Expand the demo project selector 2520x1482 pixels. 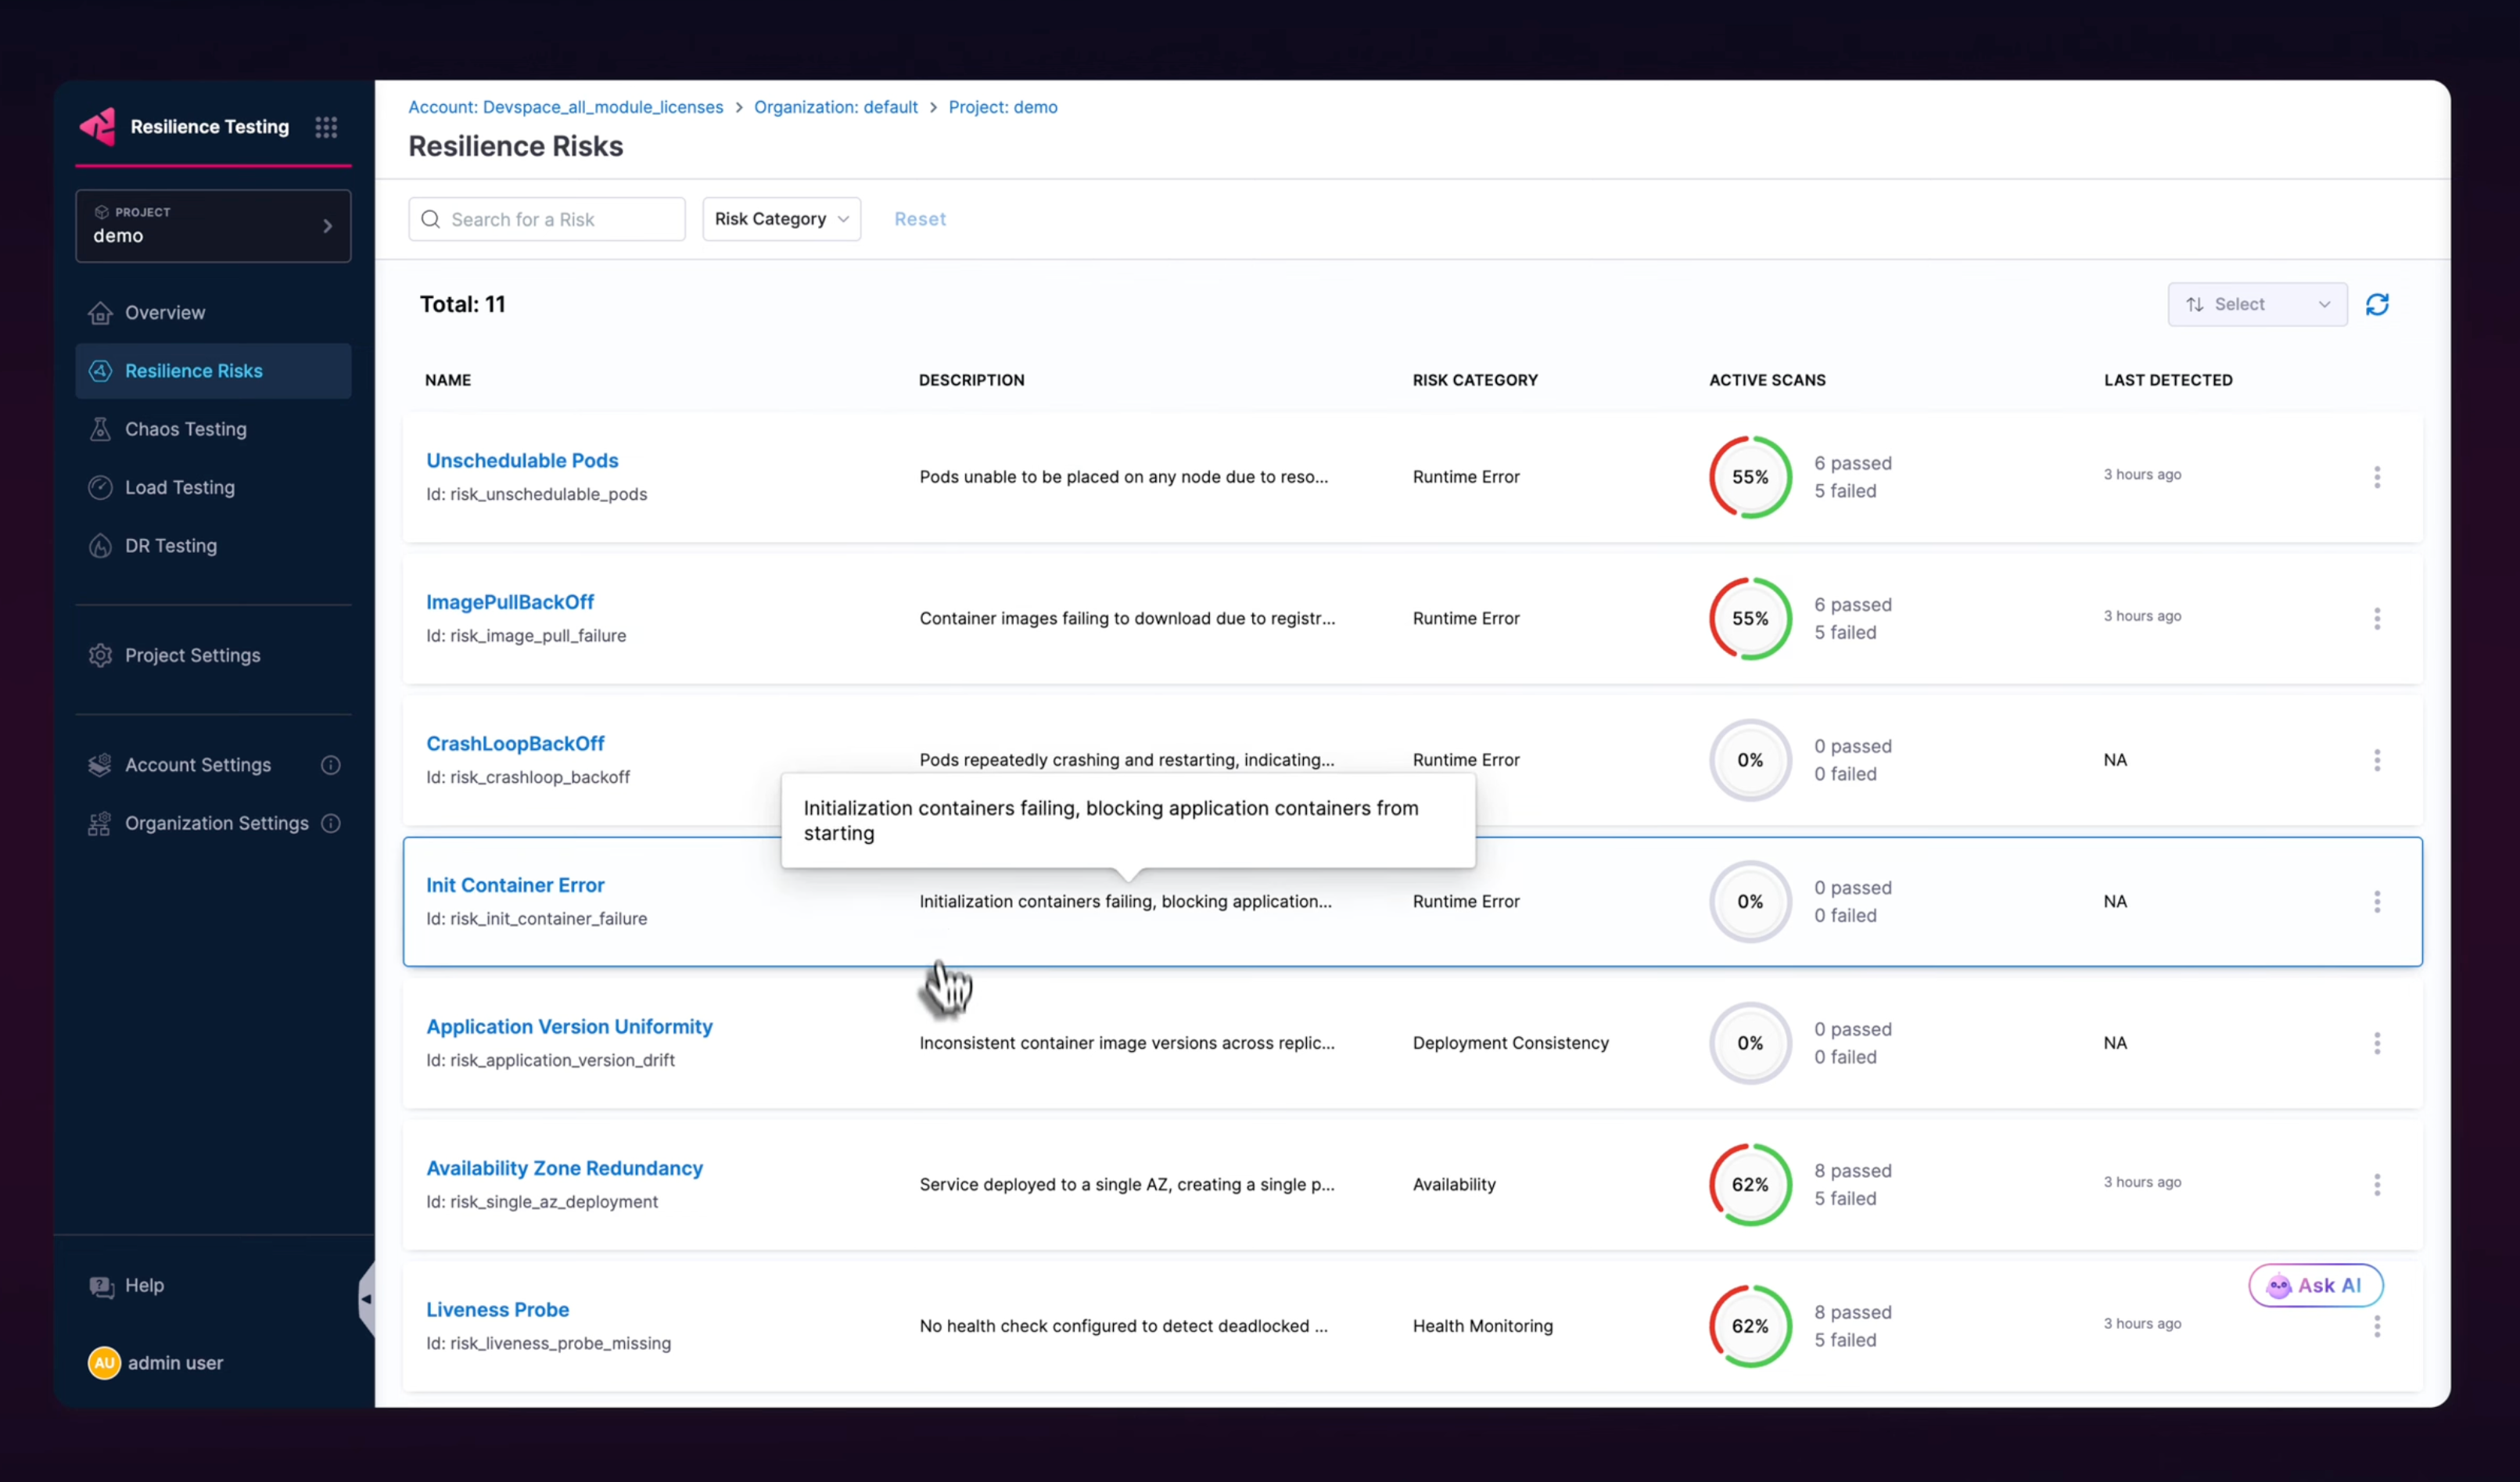click(x=213, y=226)
